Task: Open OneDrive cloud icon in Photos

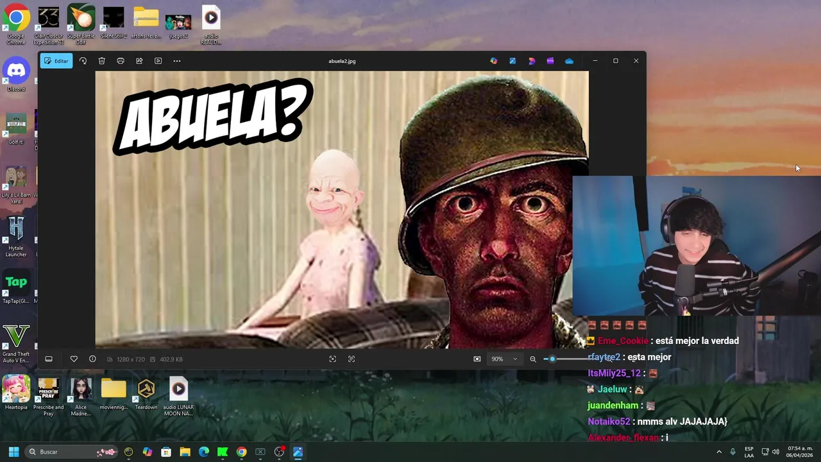Action: pos(569,61)
